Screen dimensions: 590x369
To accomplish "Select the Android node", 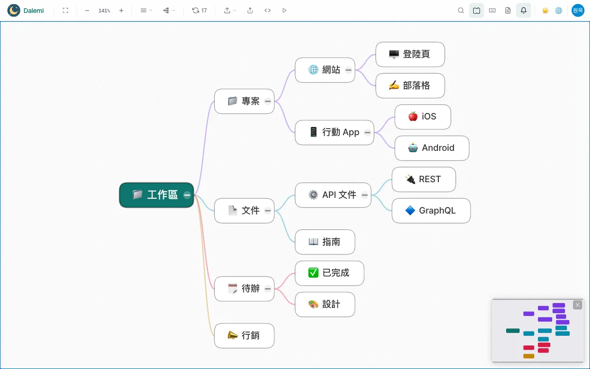I will click(x=432, y=148).
